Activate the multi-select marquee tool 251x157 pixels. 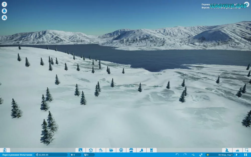(247, 150)
